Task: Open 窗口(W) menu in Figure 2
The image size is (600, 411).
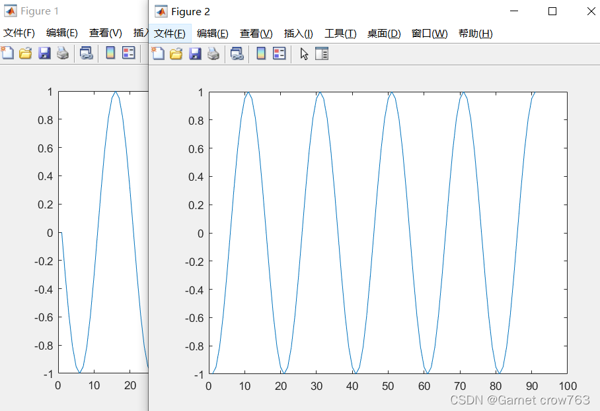Action: (430, 34)
